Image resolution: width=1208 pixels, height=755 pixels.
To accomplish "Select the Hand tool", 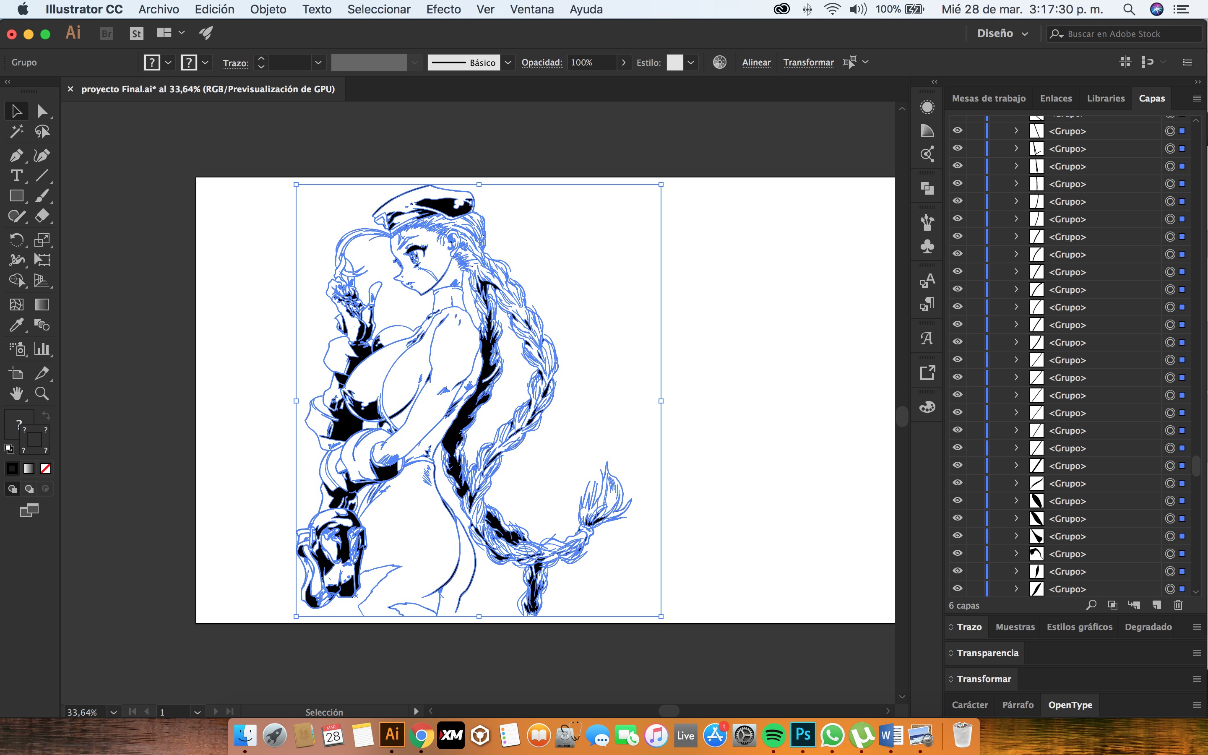I will point(16,393).
